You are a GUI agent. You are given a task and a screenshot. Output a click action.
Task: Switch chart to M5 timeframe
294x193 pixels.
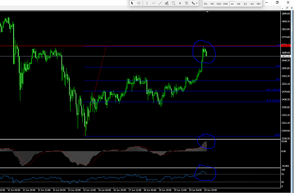coord(212,4)
